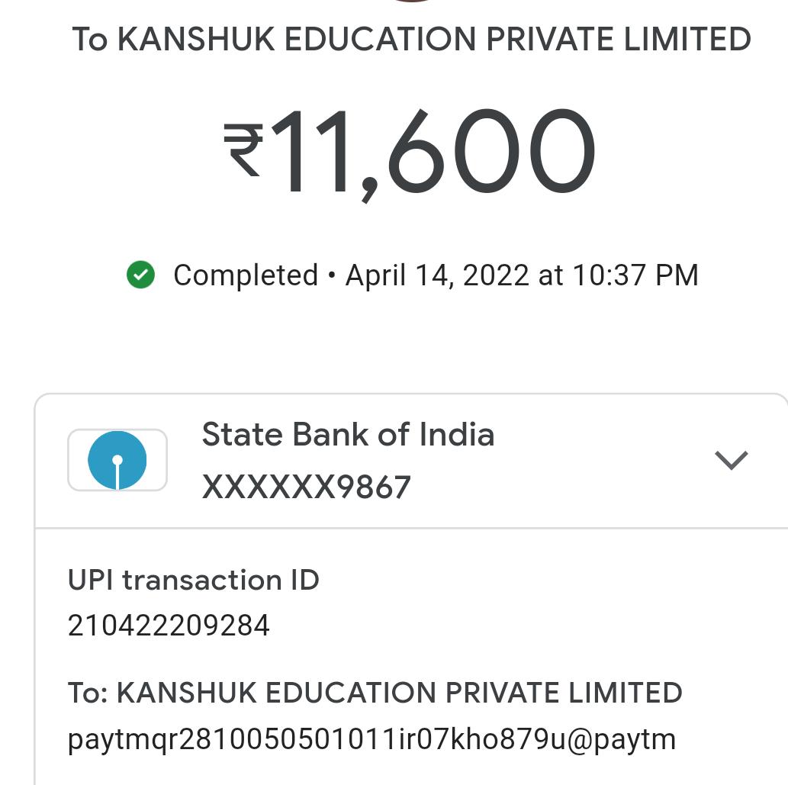Image resolution: width=788 pixels, height=785 pixels.
Task: Tap the 11,600 payment amount
Action: (x=433, y=153)
